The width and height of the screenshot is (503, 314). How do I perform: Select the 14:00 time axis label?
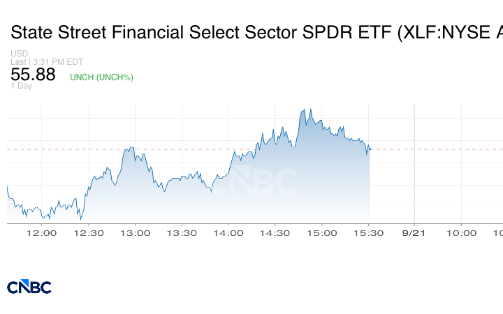228,233
